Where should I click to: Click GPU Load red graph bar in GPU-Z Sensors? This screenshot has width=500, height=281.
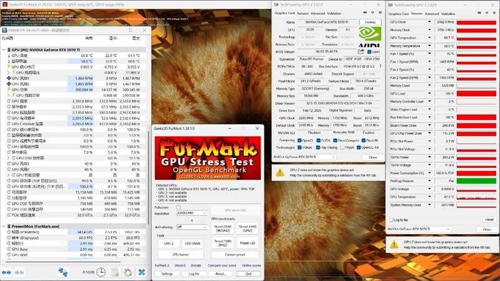point(476,94)
